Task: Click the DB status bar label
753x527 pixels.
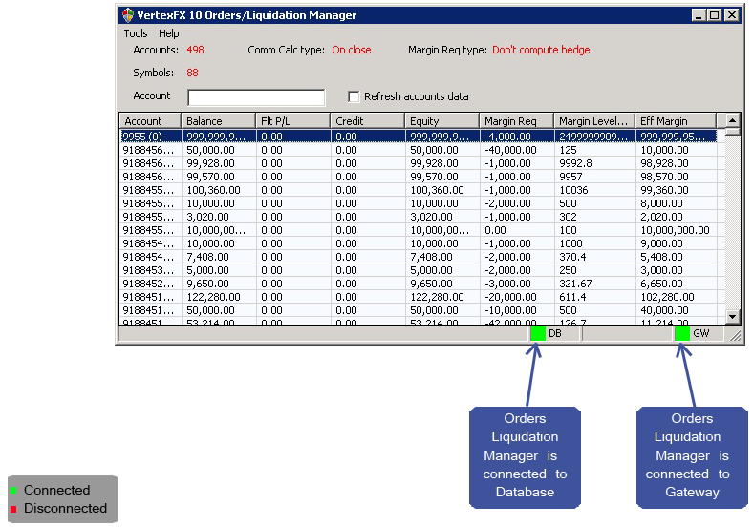Action: point(554,333)
